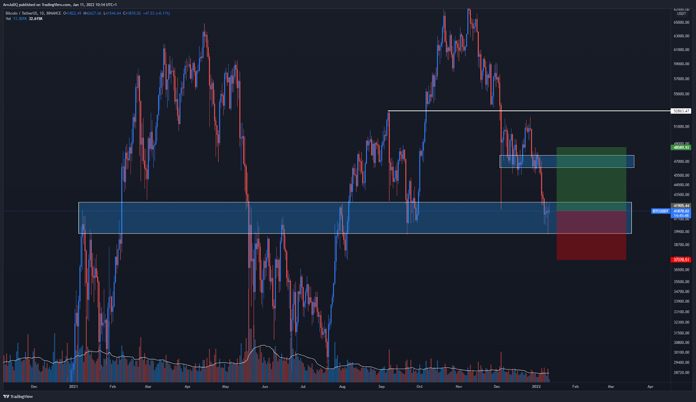The width and height of the screenshot is (696, 402).
Task: Click the blue 41870.02 current price label
Action: click(681, 211)
